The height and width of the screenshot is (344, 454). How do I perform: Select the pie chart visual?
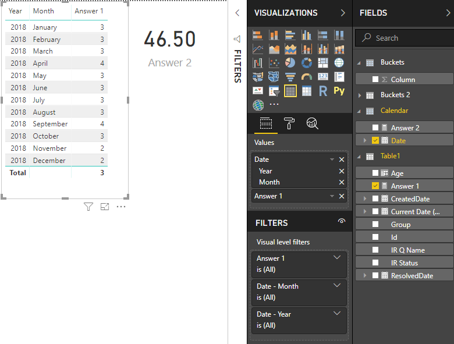[290, 62]
